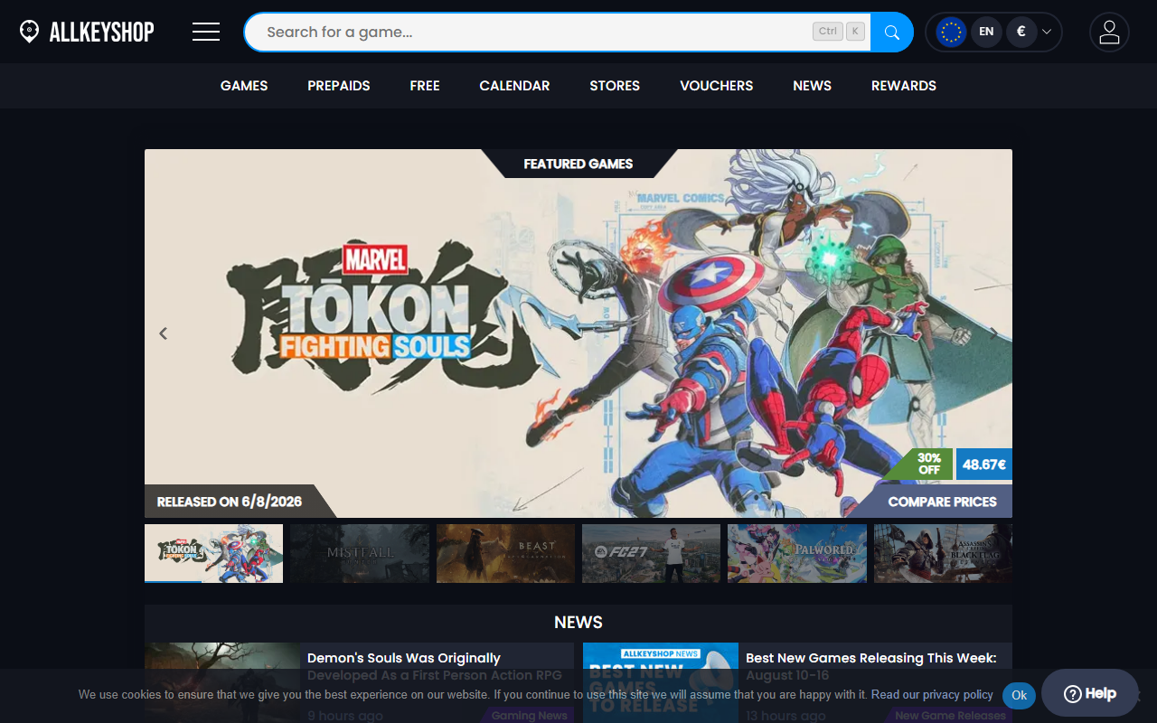Screen dimensions: 1157x723
Task: Read the privacy policy link
Action: click(932, 695)
